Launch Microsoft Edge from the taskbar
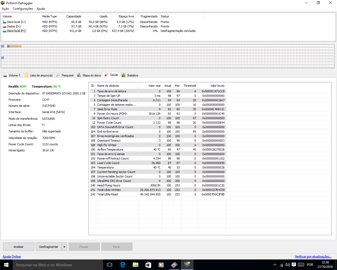The width and height of the screenshot is (337, 270). coord(123,265)
